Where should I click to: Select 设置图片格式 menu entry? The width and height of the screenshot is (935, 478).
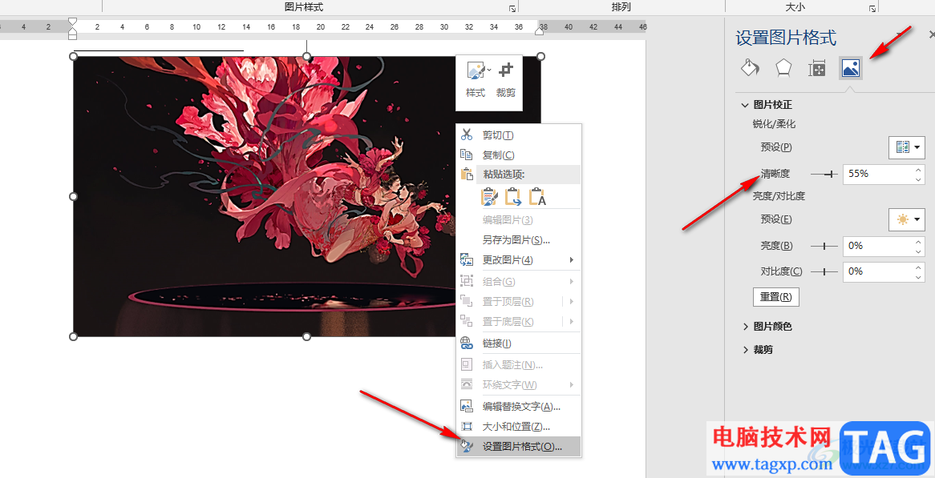click(x=518, y=447)
